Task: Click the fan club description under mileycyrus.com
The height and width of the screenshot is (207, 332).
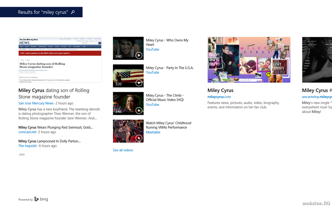Action: click(243, 105)
